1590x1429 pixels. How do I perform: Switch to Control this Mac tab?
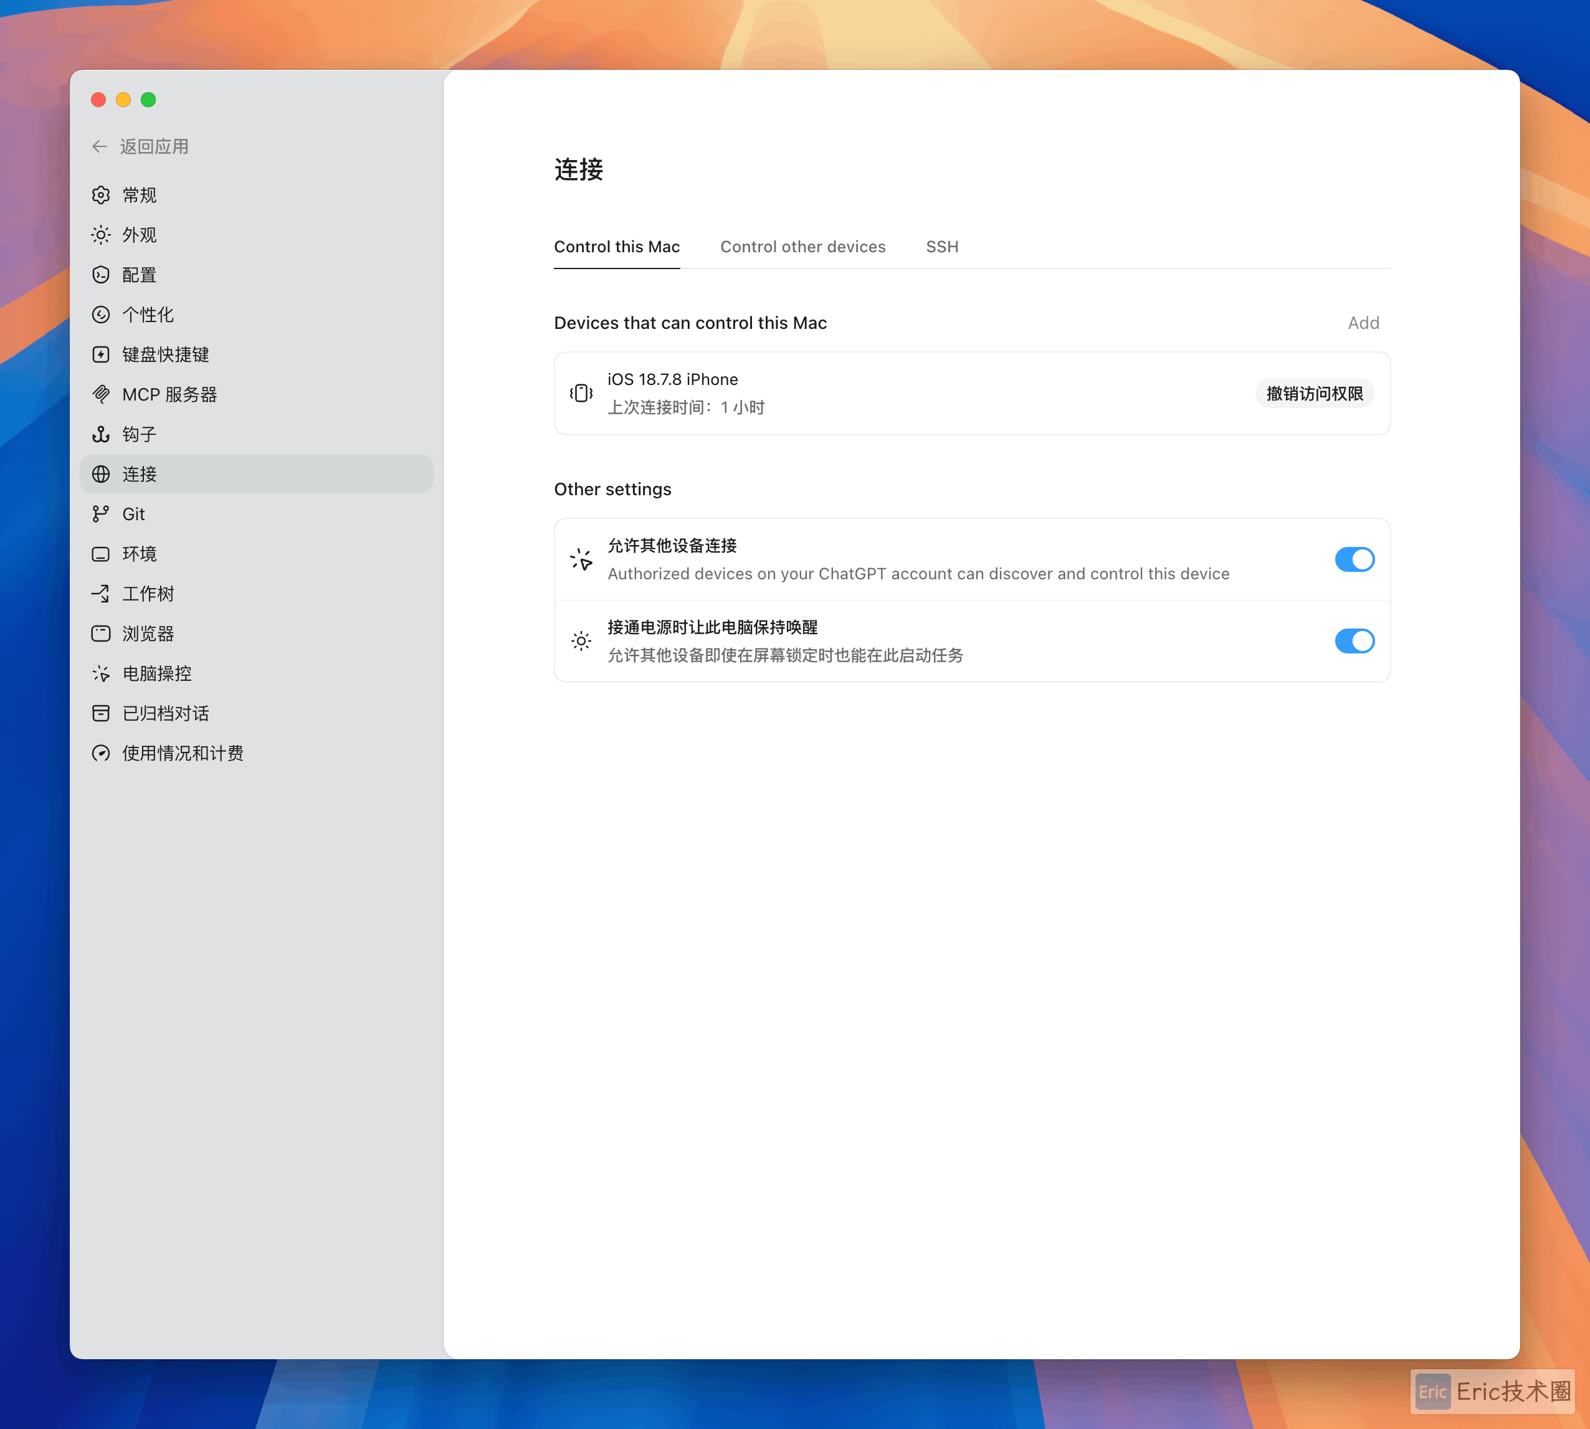coord(617,247)
